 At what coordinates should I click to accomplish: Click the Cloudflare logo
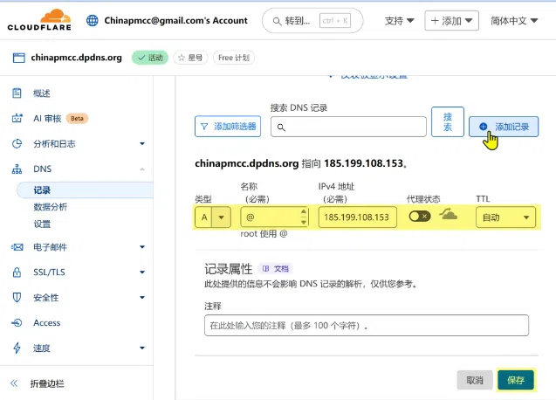39,20
